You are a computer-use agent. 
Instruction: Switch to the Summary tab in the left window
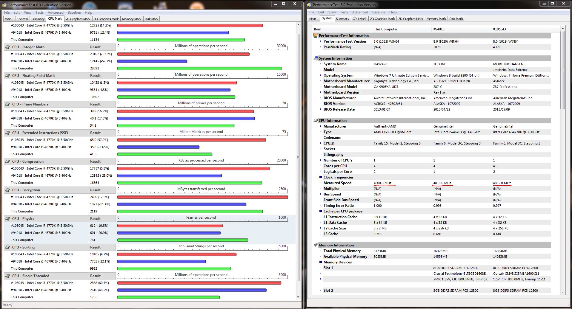pos(38,19)
